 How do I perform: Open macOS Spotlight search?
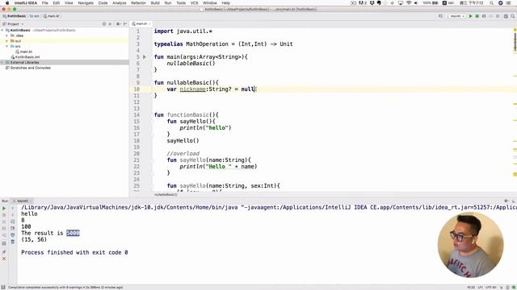(x=492, y=3)
